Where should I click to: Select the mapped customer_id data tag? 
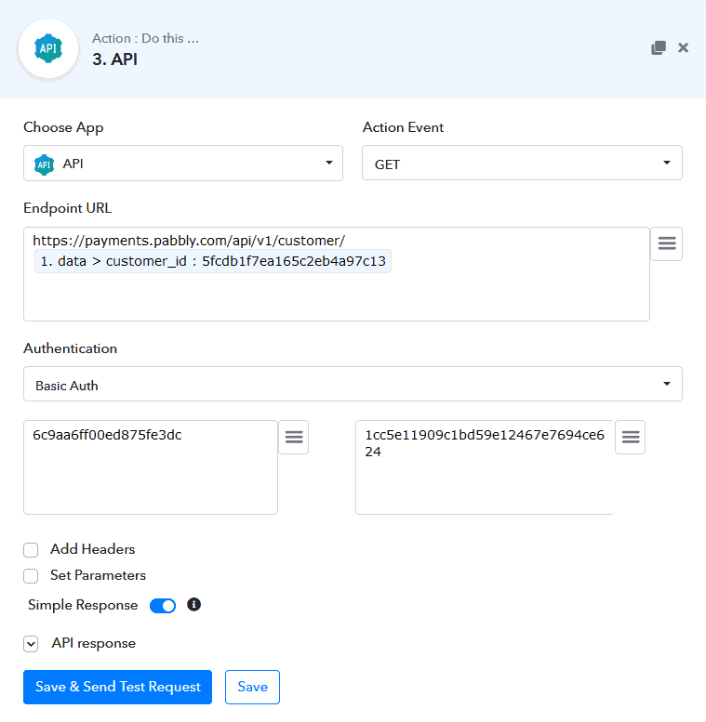click(x=212, y=261)
